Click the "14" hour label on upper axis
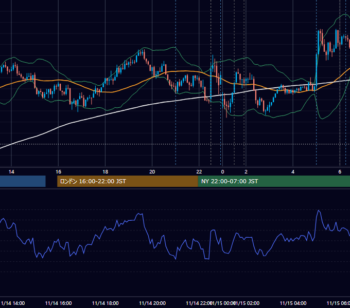Screen dimensions: 350x308 click(x=11, y=172)
